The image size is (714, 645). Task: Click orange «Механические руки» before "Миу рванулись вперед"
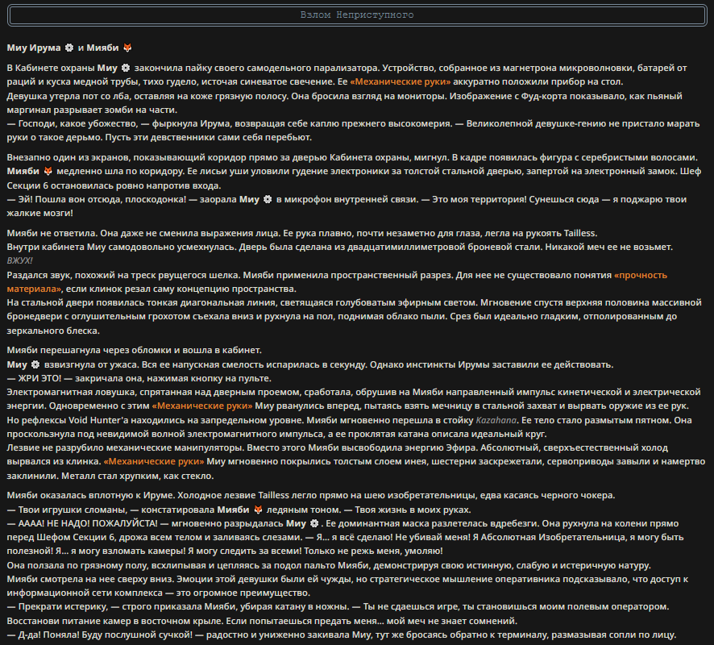pos(202,406)
